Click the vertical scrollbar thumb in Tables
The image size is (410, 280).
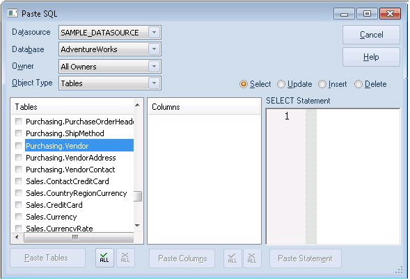point(138,196)
